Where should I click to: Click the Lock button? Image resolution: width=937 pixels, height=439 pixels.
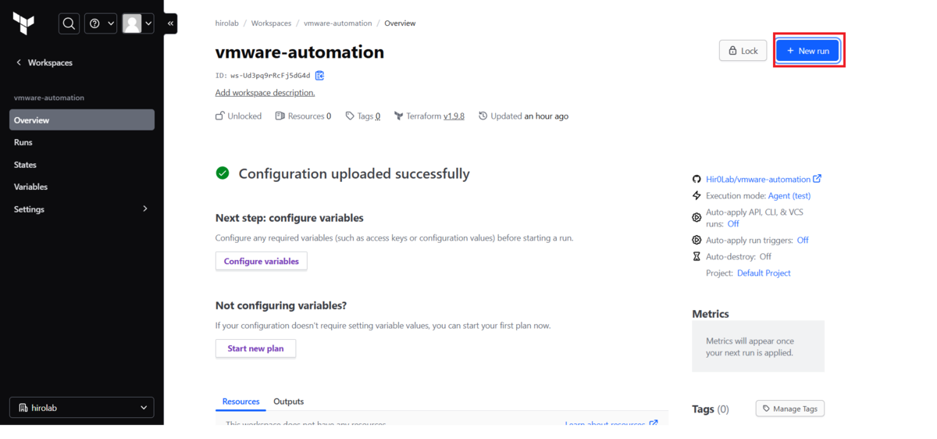743,51
